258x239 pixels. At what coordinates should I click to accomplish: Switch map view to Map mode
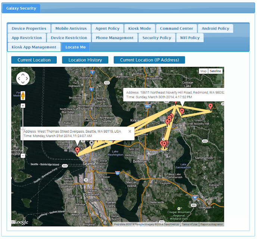(x=203, y=71)
